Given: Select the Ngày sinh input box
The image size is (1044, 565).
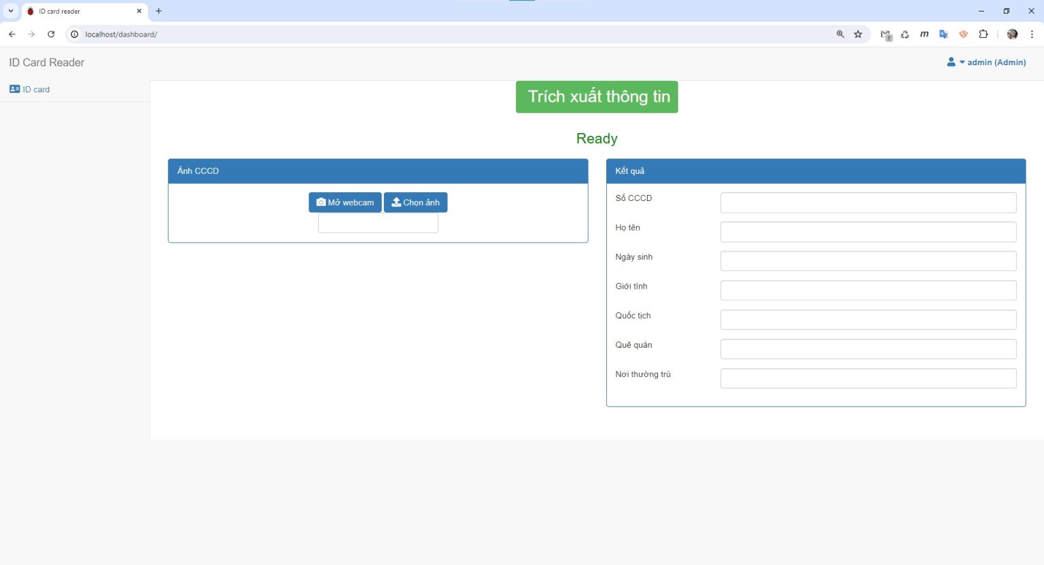Looking at the screenshot, I should click(867, 261).
